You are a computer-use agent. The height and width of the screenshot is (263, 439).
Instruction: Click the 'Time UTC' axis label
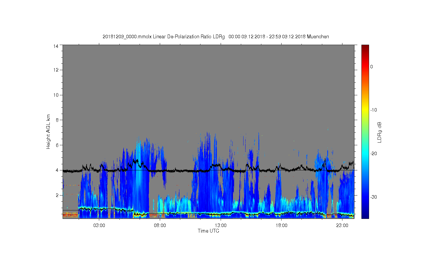tap(208, 231)
